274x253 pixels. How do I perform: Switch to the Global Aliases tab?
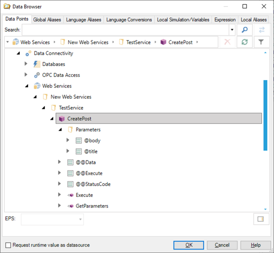(x=47, y=20)
